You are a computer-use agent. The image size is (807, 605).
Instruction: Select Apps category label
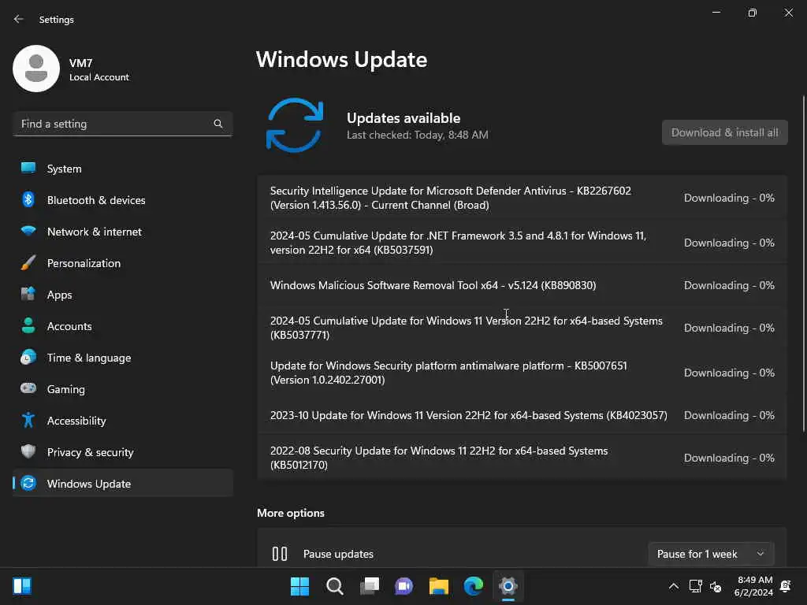(x=60, y=295)
